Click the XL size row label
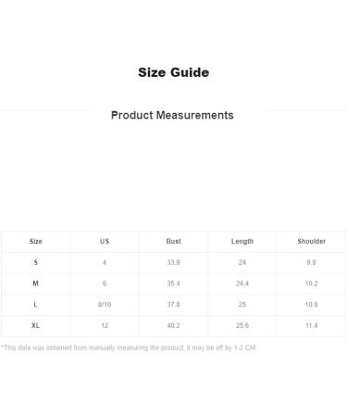This screenshot has width=347, height=417. coord(36,325)
